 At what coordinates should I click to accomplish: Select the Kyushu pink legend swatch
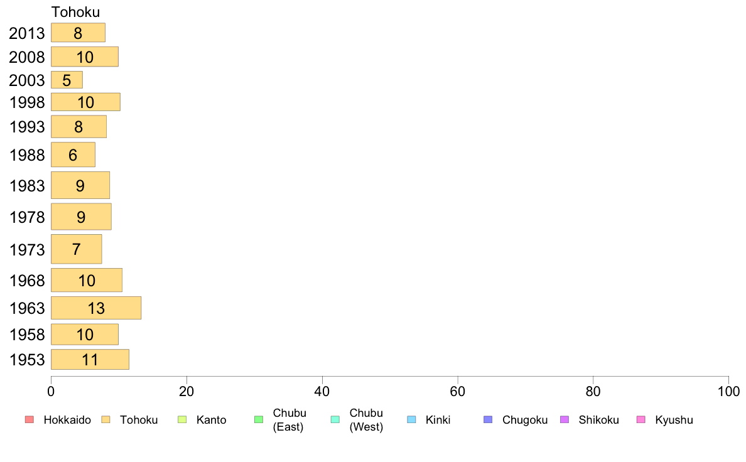pyautogui.click(x=641, y=420)
